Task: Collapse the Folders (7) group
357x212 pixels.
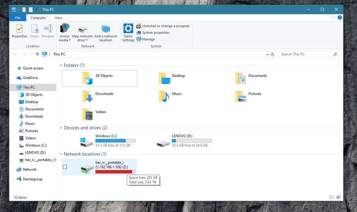Action: pyautogui.click(x=61, y=65)
